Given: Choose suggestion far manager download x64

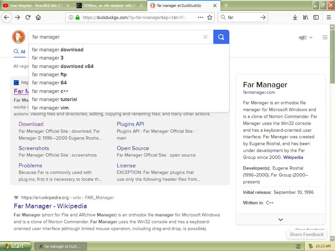Looking at the screenshot, I should [x=129, y=66].
